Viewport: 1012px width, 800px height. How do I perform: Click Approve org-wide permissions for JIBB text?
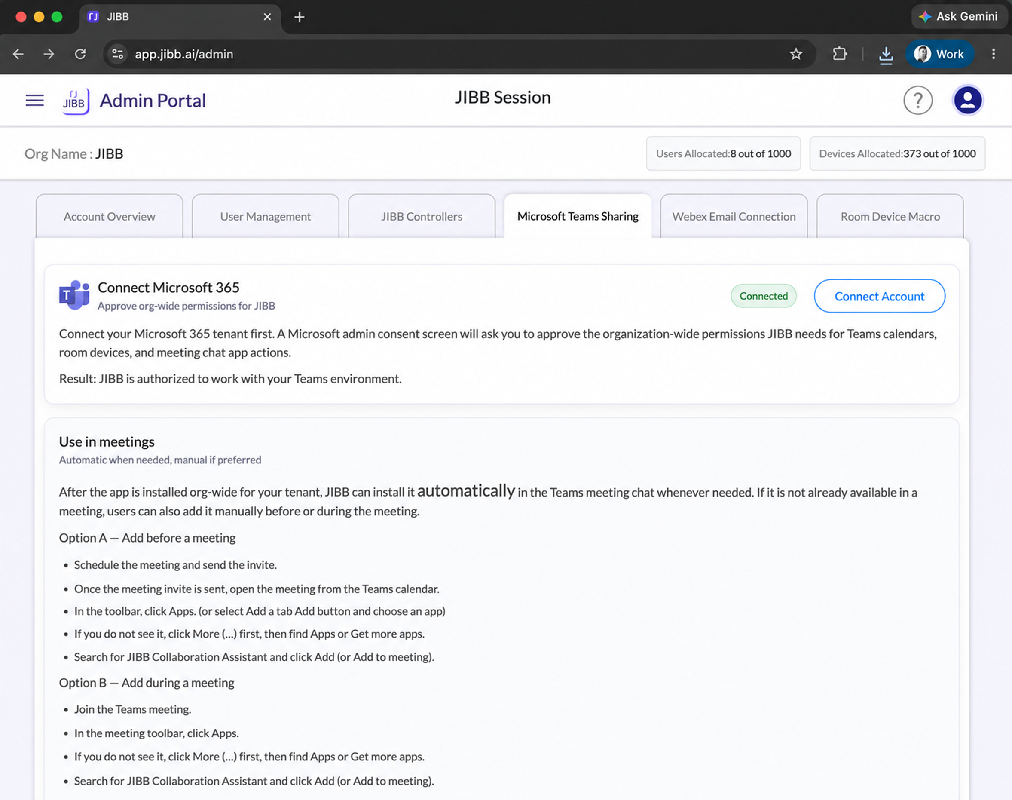187,306
